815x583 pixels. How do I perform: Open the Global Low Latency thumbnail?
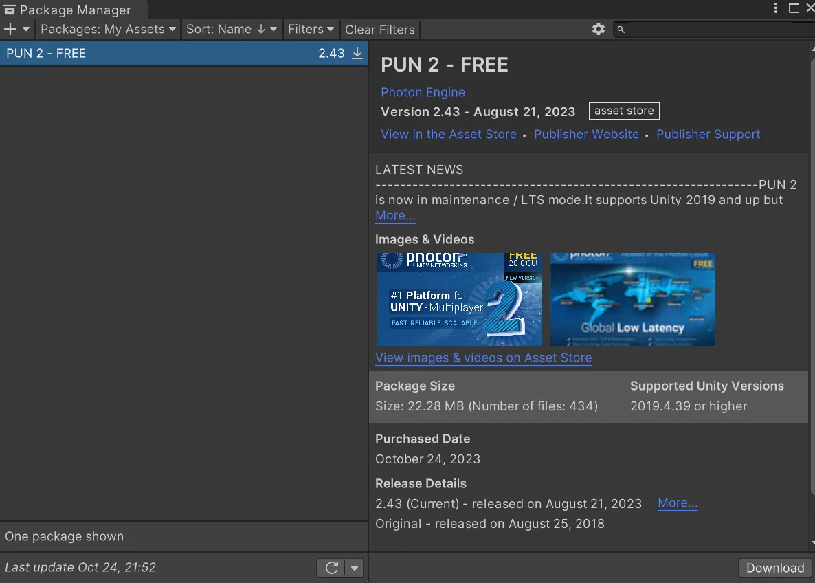click(x=633, y=299)
